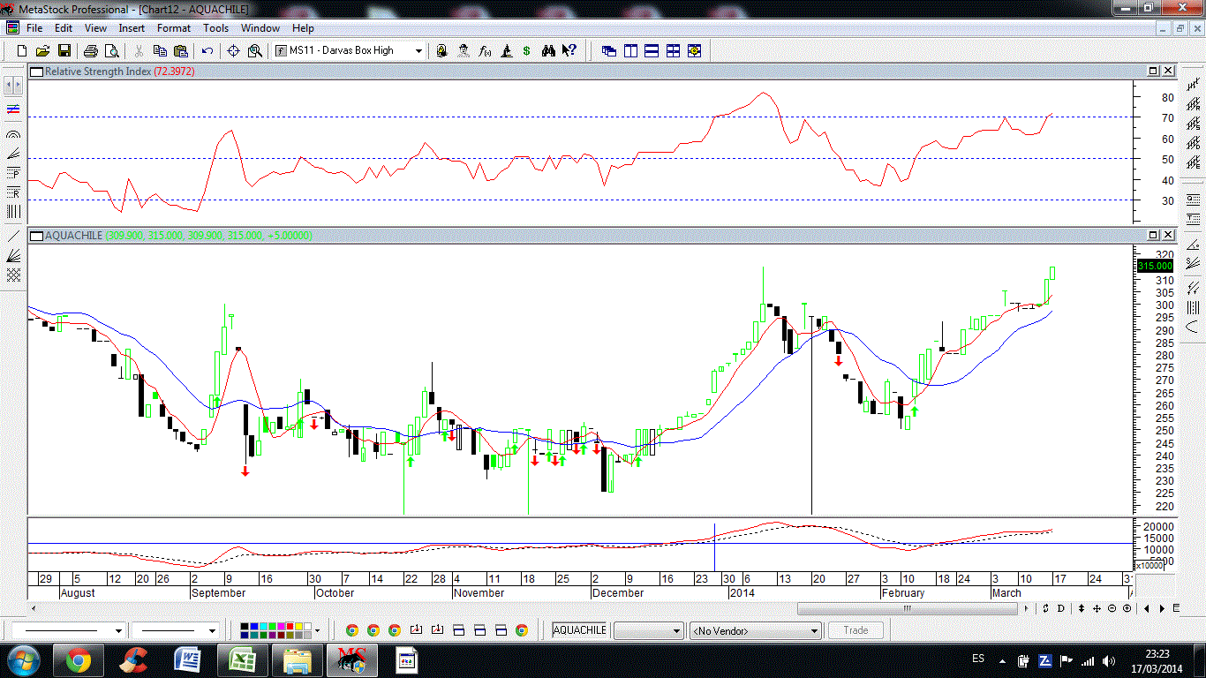Open the Format menu
The height and width of the screenshot is (678, 1206).
(x=174, y=28)
